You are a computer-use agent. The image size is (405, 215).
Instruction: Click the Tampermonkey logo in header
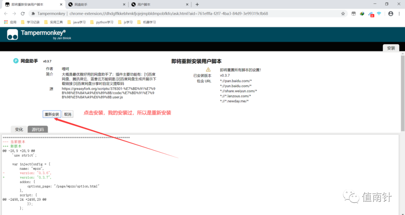12,34
